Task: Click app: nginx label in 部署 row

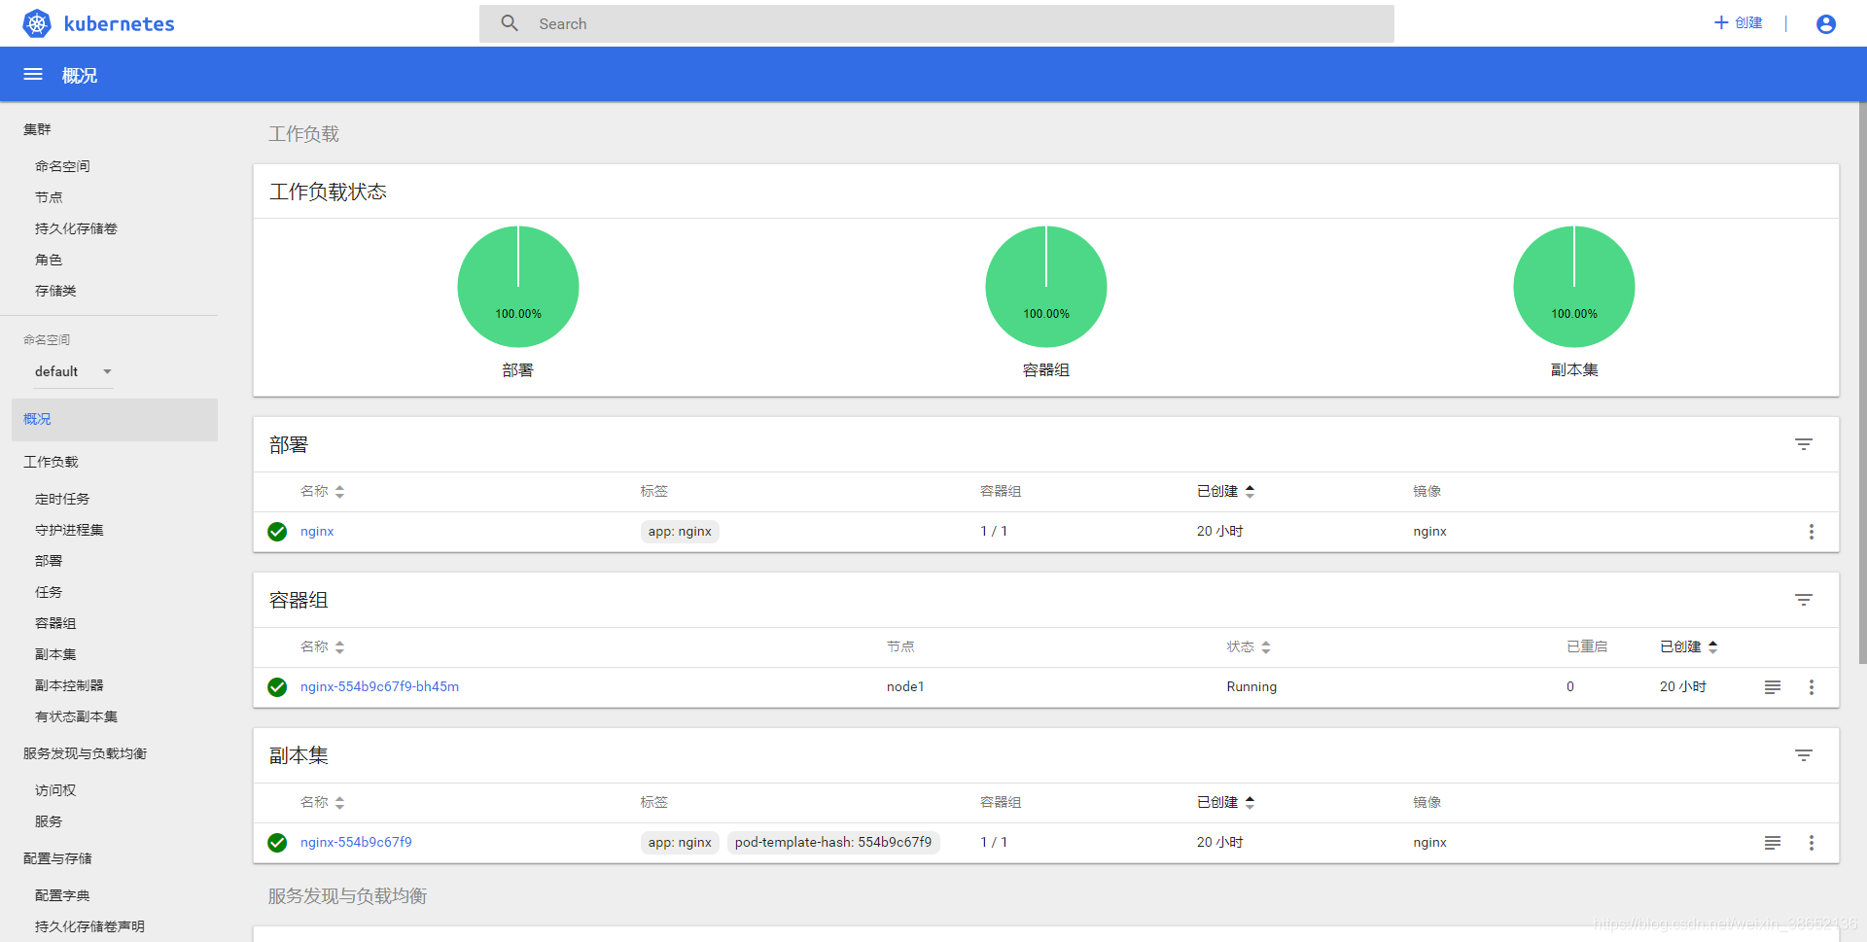Action: pyautogui.click(x=680, y=532)
